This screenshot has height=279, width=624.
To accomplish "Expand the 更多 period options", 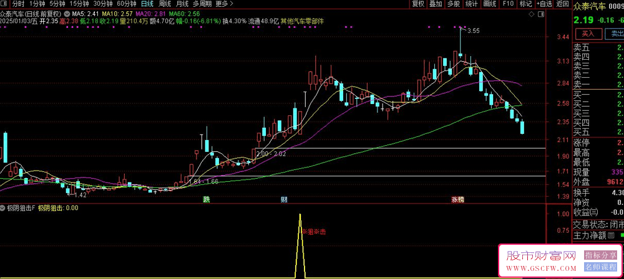I will pyautogui.click(x=225, y=4).
